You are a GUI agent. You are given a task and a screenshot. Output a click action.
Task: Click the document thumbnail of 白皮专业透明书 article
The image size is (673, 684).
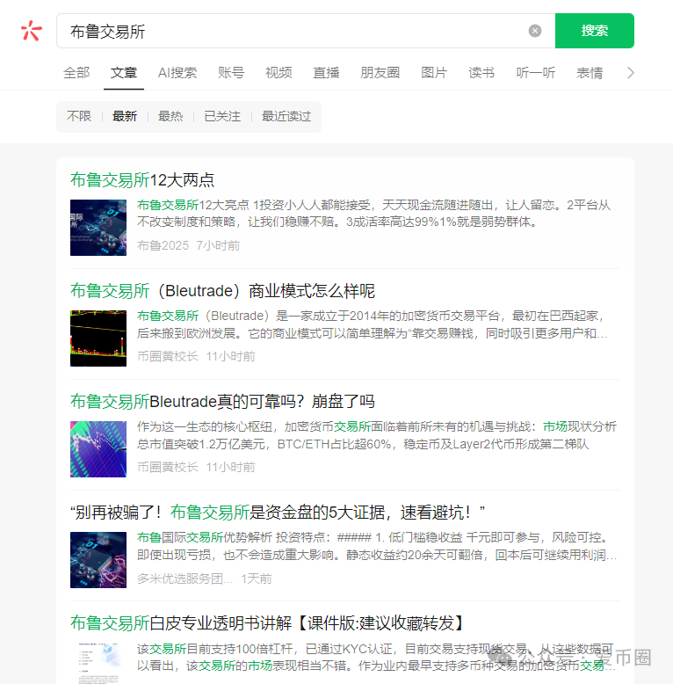tap(98, 664)
